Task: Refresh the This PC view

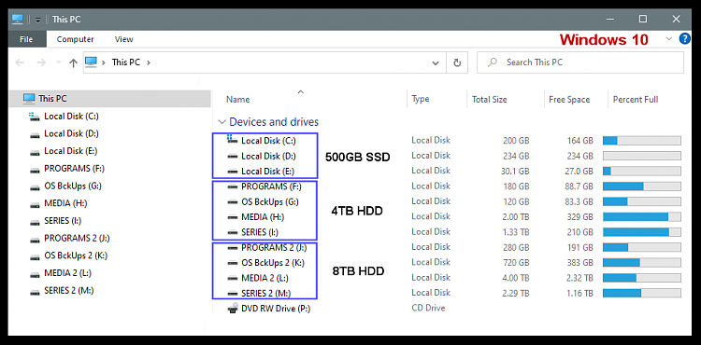Action: coord(457,62)
